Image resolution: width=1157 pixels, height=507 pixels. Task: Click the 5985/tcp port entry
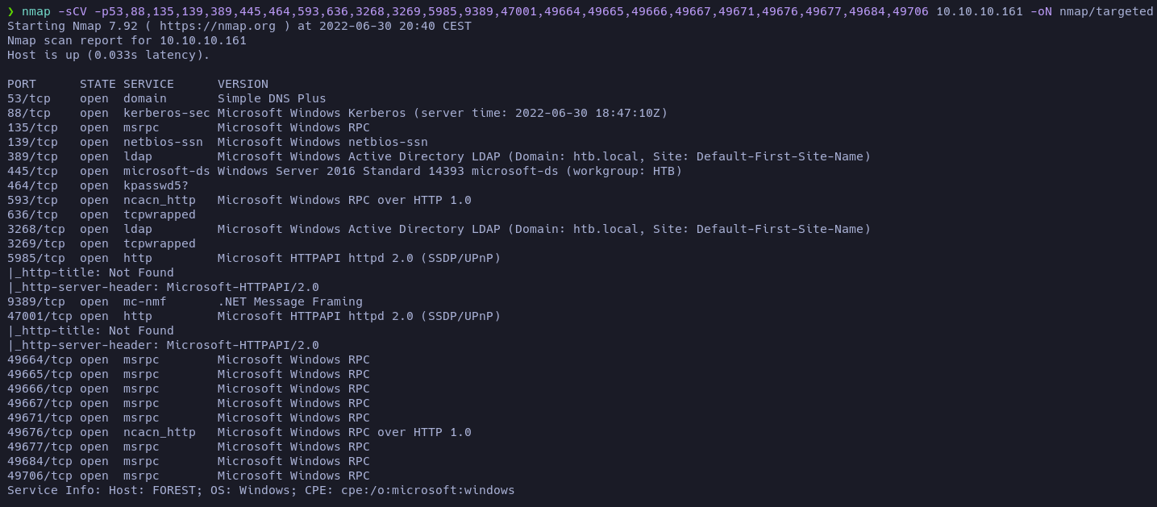pyautogui.click(x=36, y=258)
